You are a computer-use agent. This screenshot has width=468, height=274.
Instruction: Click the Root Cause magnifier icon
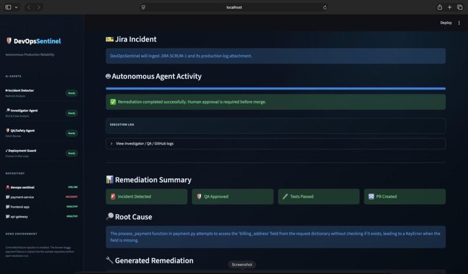(x=110, y=216)
